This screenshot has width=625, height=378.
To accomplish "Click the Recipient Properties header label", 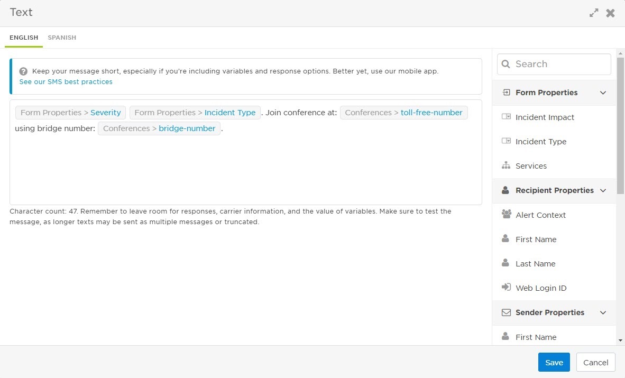I will (x=555, y=191).
